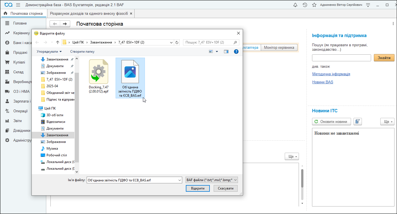397x214 pixels.
Task: Select Об'єднана звітність ПДФО та ЄСВ_BAS.erf file
Action: [130, 78]
